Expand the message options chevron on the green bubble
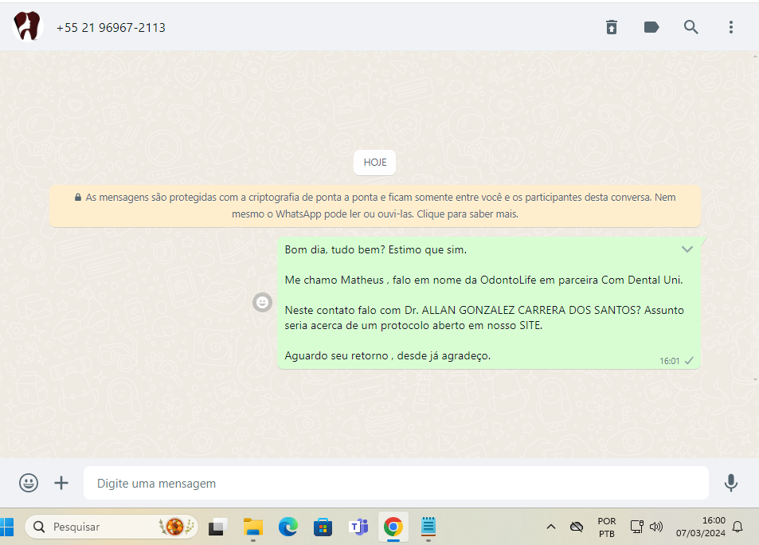759x545 pixels. [687, 249]
